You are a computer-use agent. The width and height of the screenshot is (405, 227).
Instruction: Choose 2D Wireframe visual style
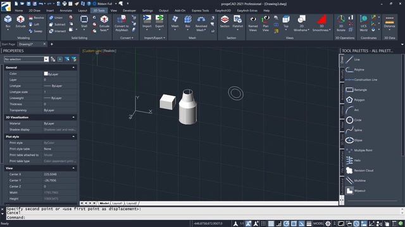(301, 23)
